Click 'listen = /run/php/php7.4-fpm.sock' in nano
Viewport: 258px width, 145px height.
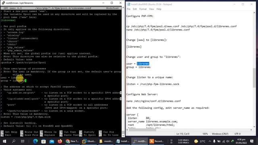tap(25, 117)
